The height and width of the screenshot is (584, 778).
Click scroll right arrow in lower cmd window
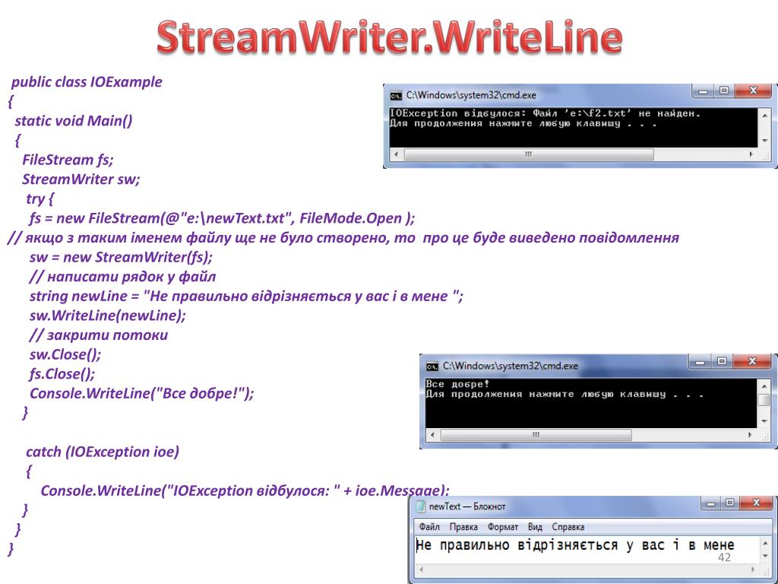tap(750, 435)
